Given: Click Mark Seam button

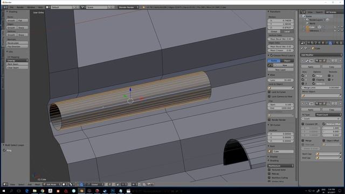Looking at the screenshot, I should point(17,64).
